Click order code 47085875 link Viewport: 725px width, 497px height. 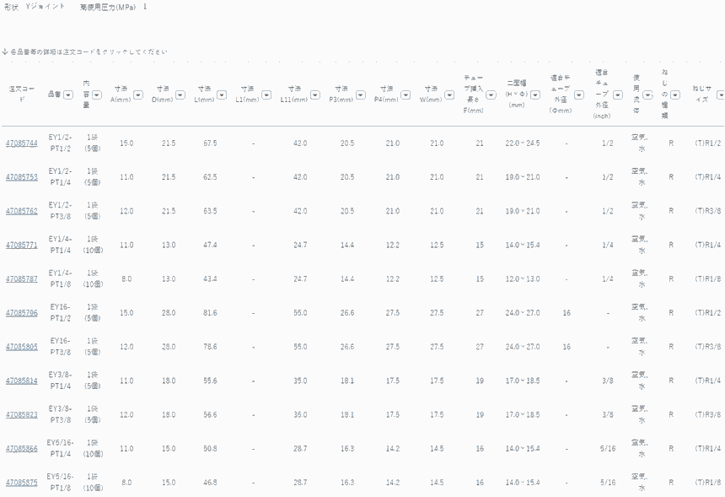click(21, 483)
